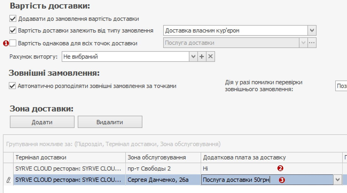347x193 pixels.
Task: Uncheck Додавати до замовлення вартість доставки
Action: point(13,19)
